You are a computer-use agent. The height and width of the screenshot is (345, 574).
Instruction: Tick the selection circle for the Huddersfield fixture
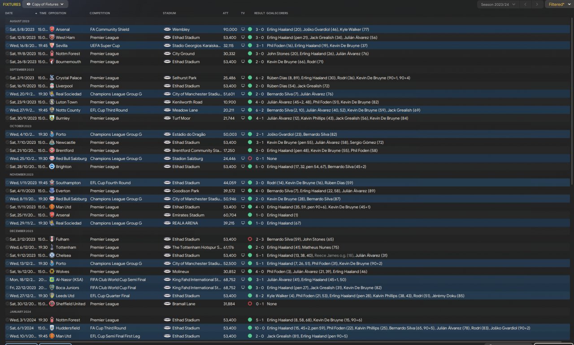7,328
